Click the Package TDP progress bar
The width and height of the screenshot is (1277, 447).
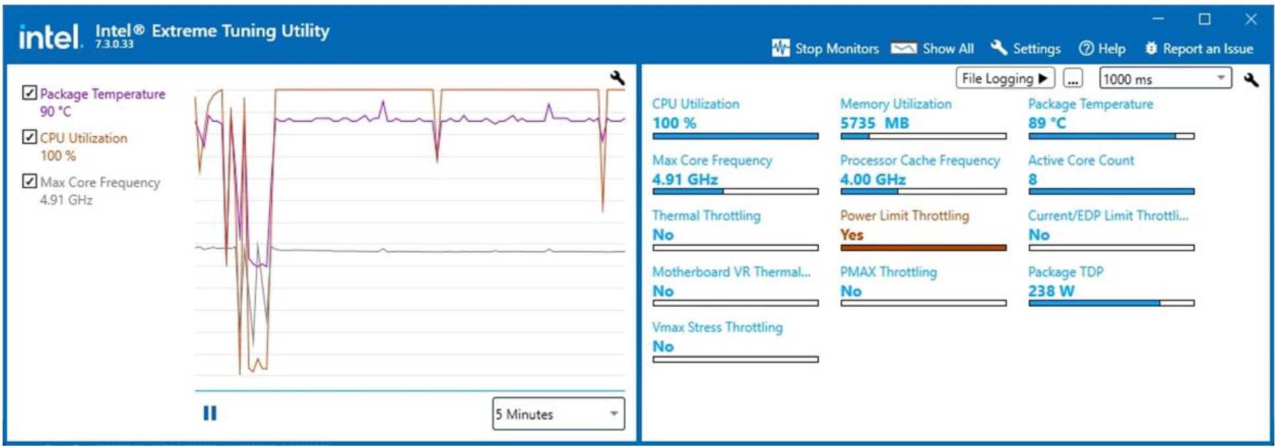[1111, 303]
